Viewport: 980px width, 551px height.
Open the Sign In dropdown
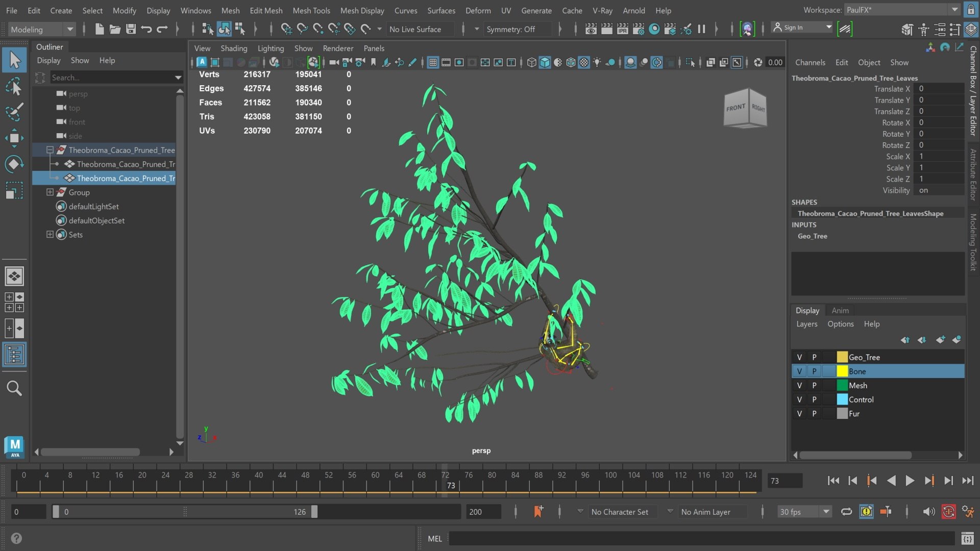coord(802,28)
